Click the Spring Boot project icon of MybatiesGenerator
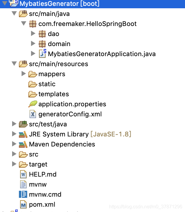 14,3
